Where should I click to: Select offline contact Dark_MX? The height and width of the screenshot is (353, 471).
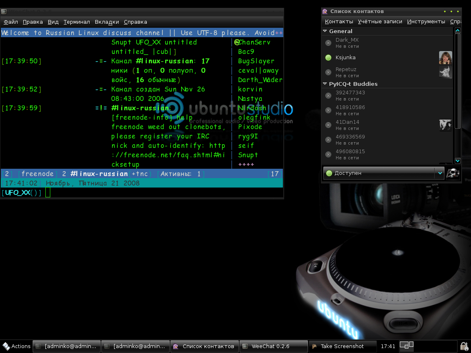pos(388,43)
